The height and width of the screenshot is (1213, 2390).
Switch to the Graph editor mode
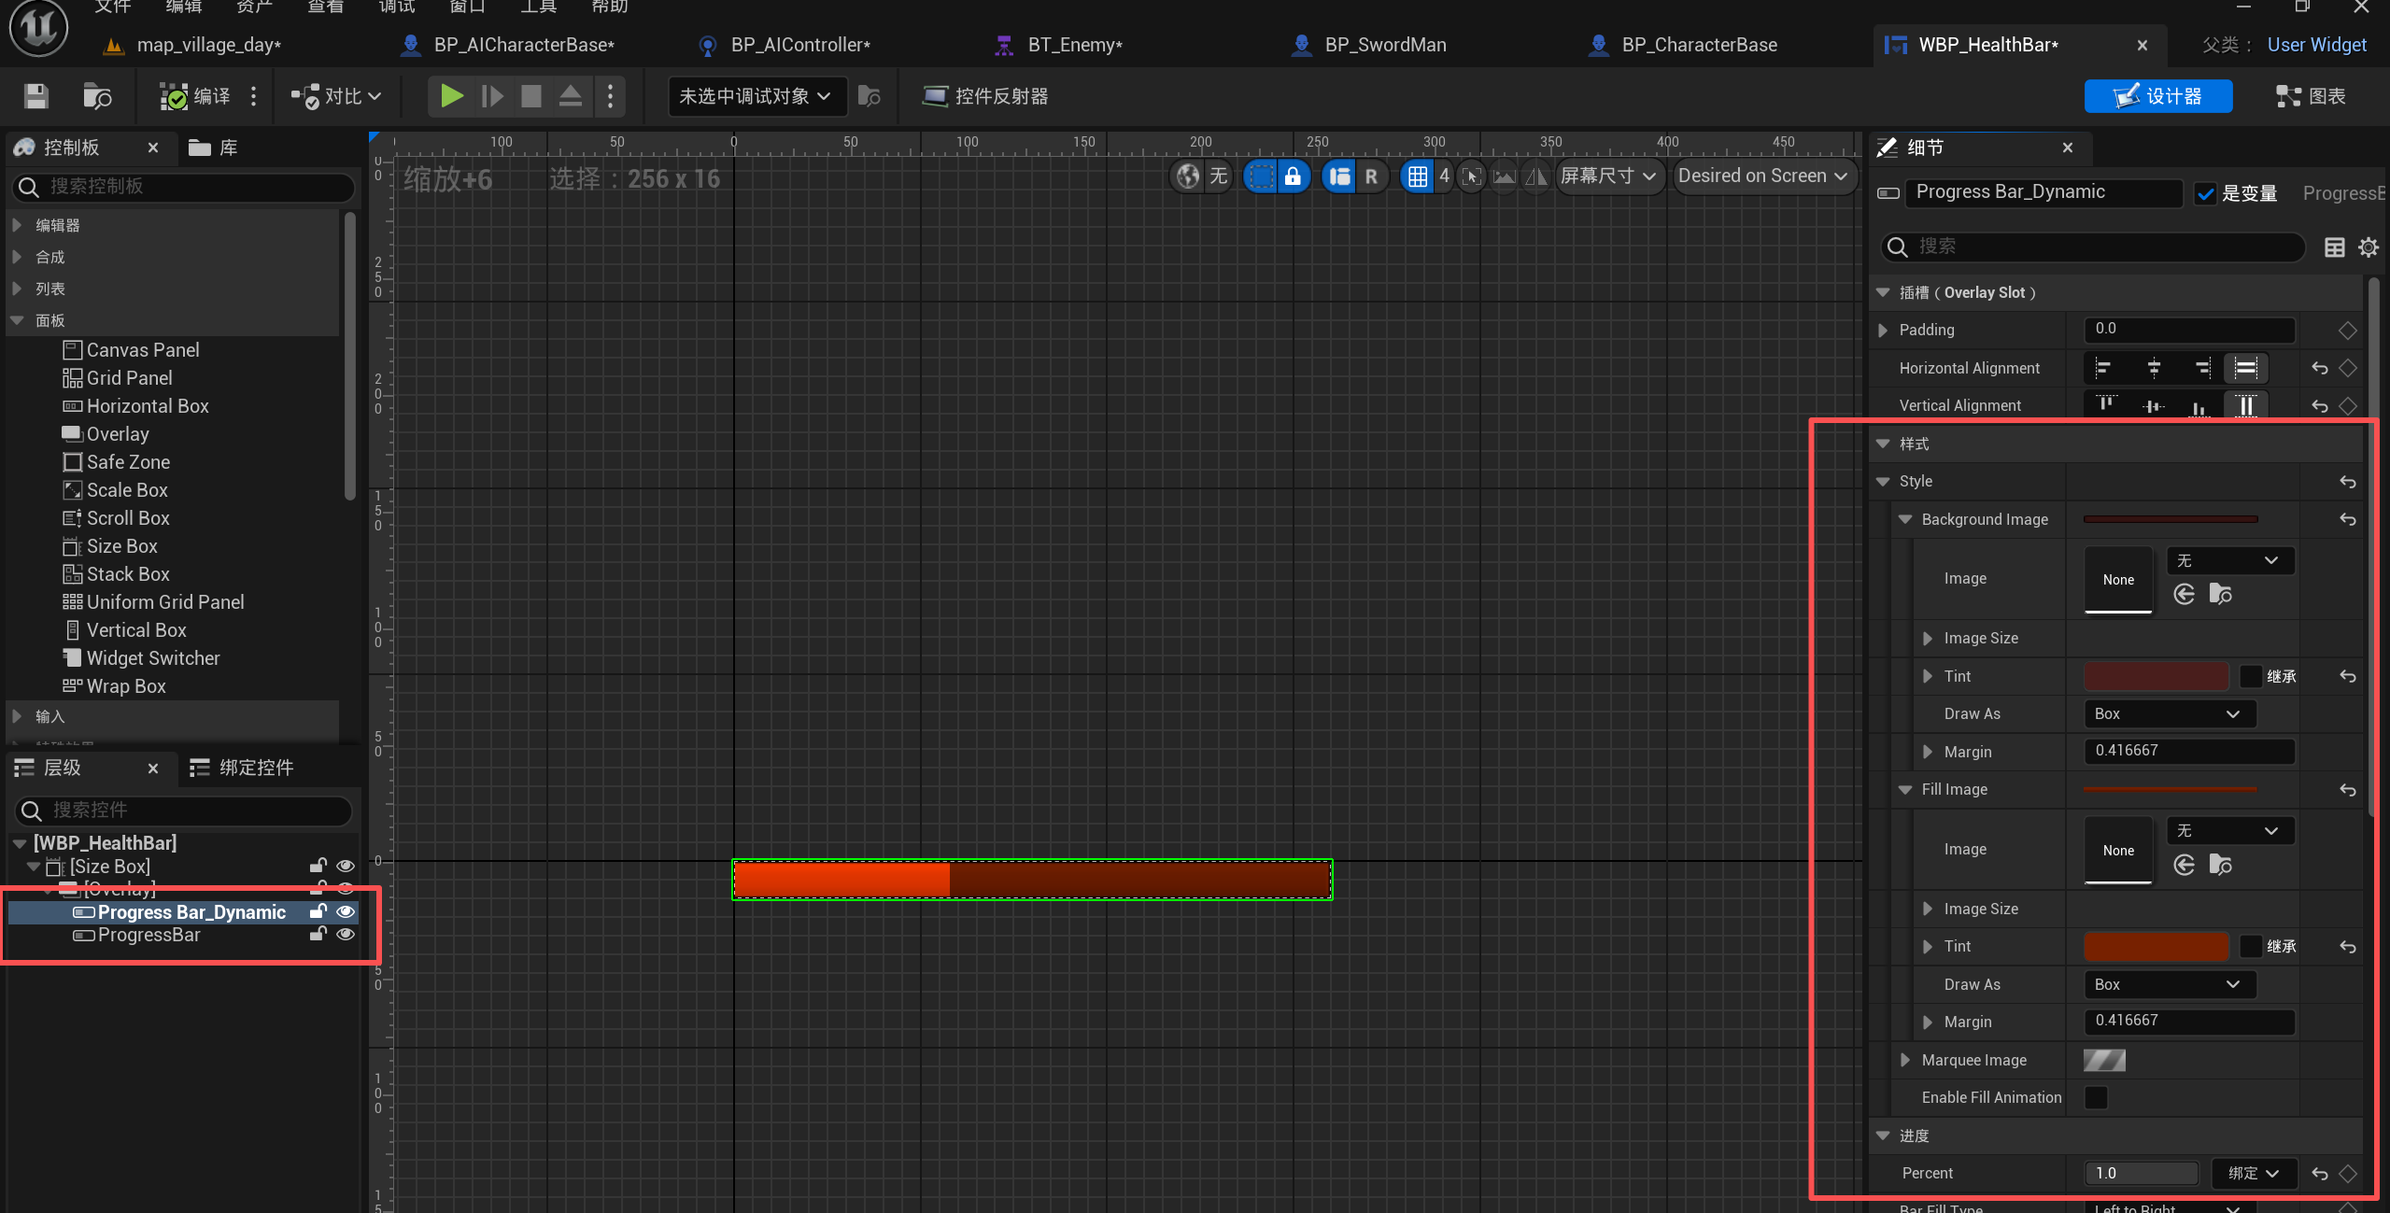coord(2311,96)
